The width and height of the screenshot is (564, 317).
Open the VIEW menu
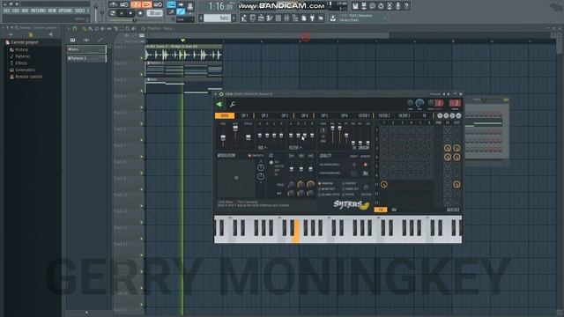(x=52, y=11)
